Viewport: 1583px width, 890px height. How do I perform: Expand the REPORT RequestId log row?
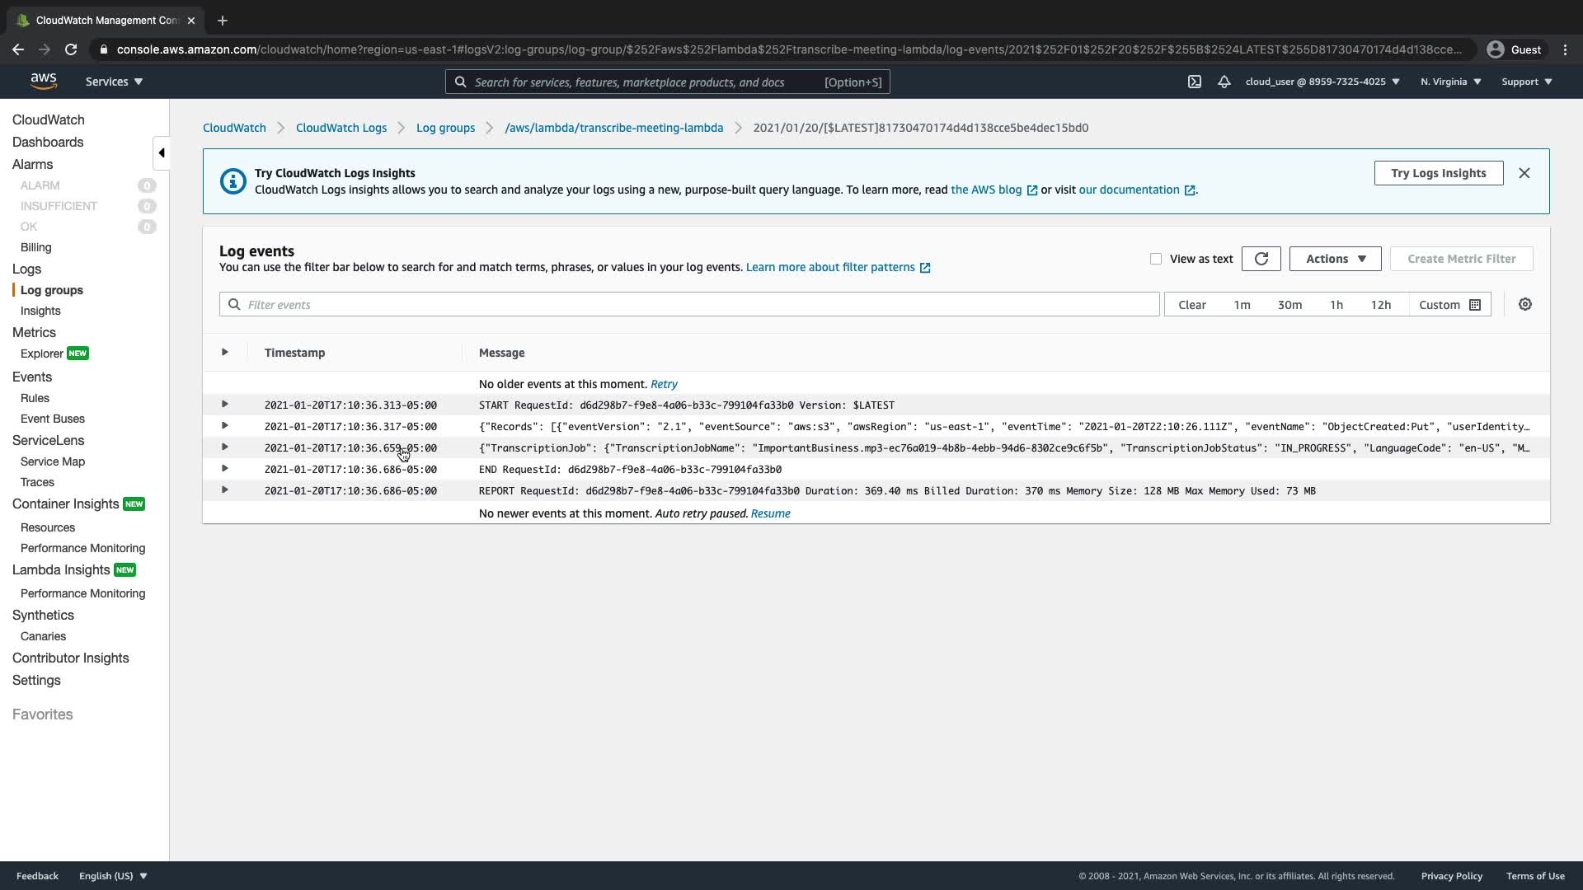(x=224, y=490)
